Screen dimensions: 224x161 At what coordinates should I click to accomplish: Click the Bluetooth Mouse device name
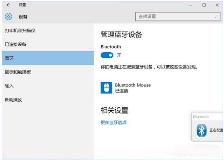click(x=133, y=85)
